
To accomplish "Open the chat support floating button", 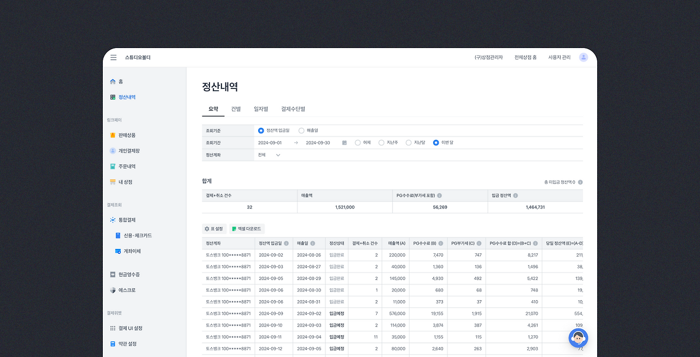I will 578,338.
